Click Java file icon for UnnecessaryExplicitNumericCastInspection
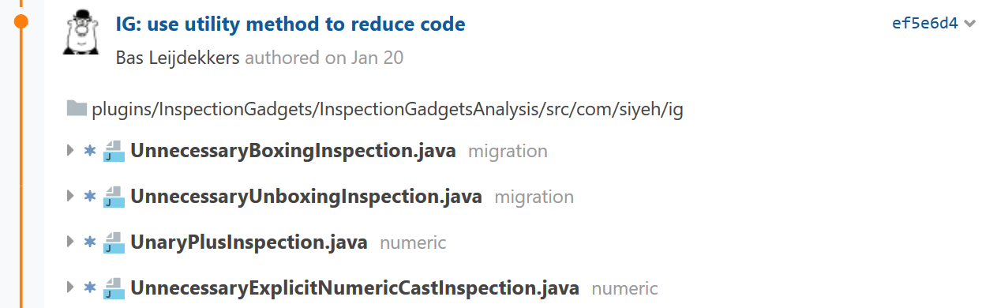Viewport: 982px width, 308px height. click(x=114, y=288)
